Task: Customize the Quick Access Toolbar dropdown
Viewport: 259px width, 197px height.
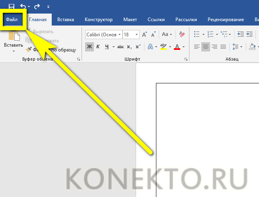Action: click(48, 7)
